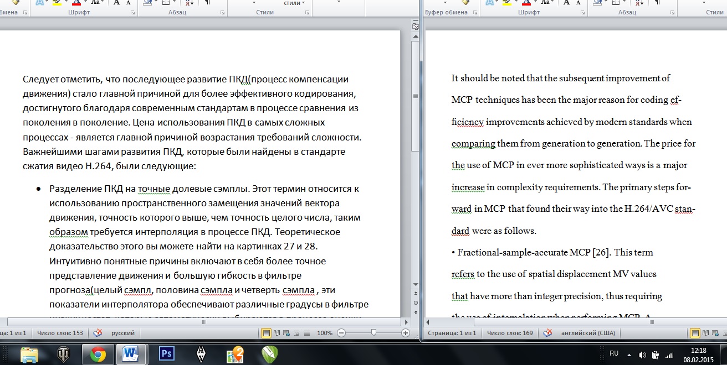Expand the Абзац dialog launcher in left window
The image size is (727, 365).
pyautogui.click(x=221, y=12)
